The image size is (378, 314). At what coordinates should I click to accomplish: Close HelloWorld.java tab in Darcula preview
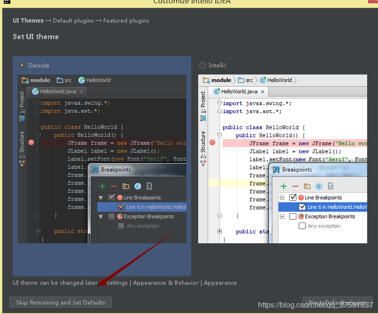(x=82, y=92)
